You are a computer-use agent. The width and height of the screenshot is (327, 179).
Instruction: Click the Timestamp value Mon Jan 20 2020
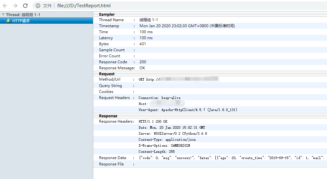pos(187,26)
